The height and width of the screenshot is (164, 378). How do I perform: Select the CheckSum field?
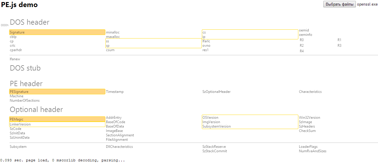pos(307,131)
